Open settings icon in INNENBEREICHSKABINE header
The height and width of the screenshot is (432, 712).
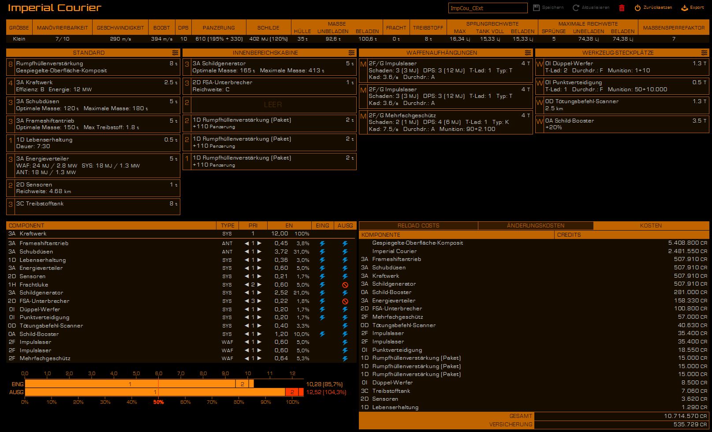coord(351,52)
